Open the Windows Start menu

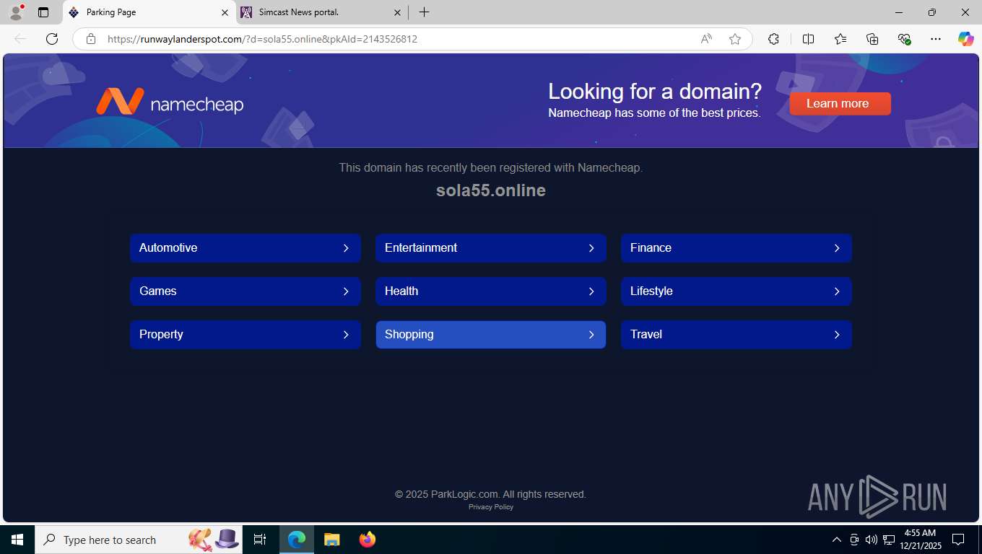(17, 540)
